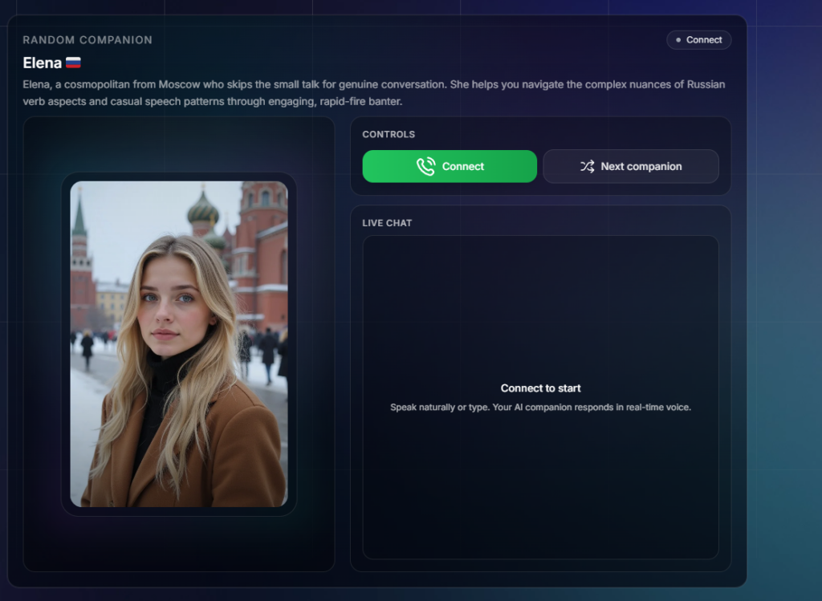Click the RANDOM COMPANION label

87,40
